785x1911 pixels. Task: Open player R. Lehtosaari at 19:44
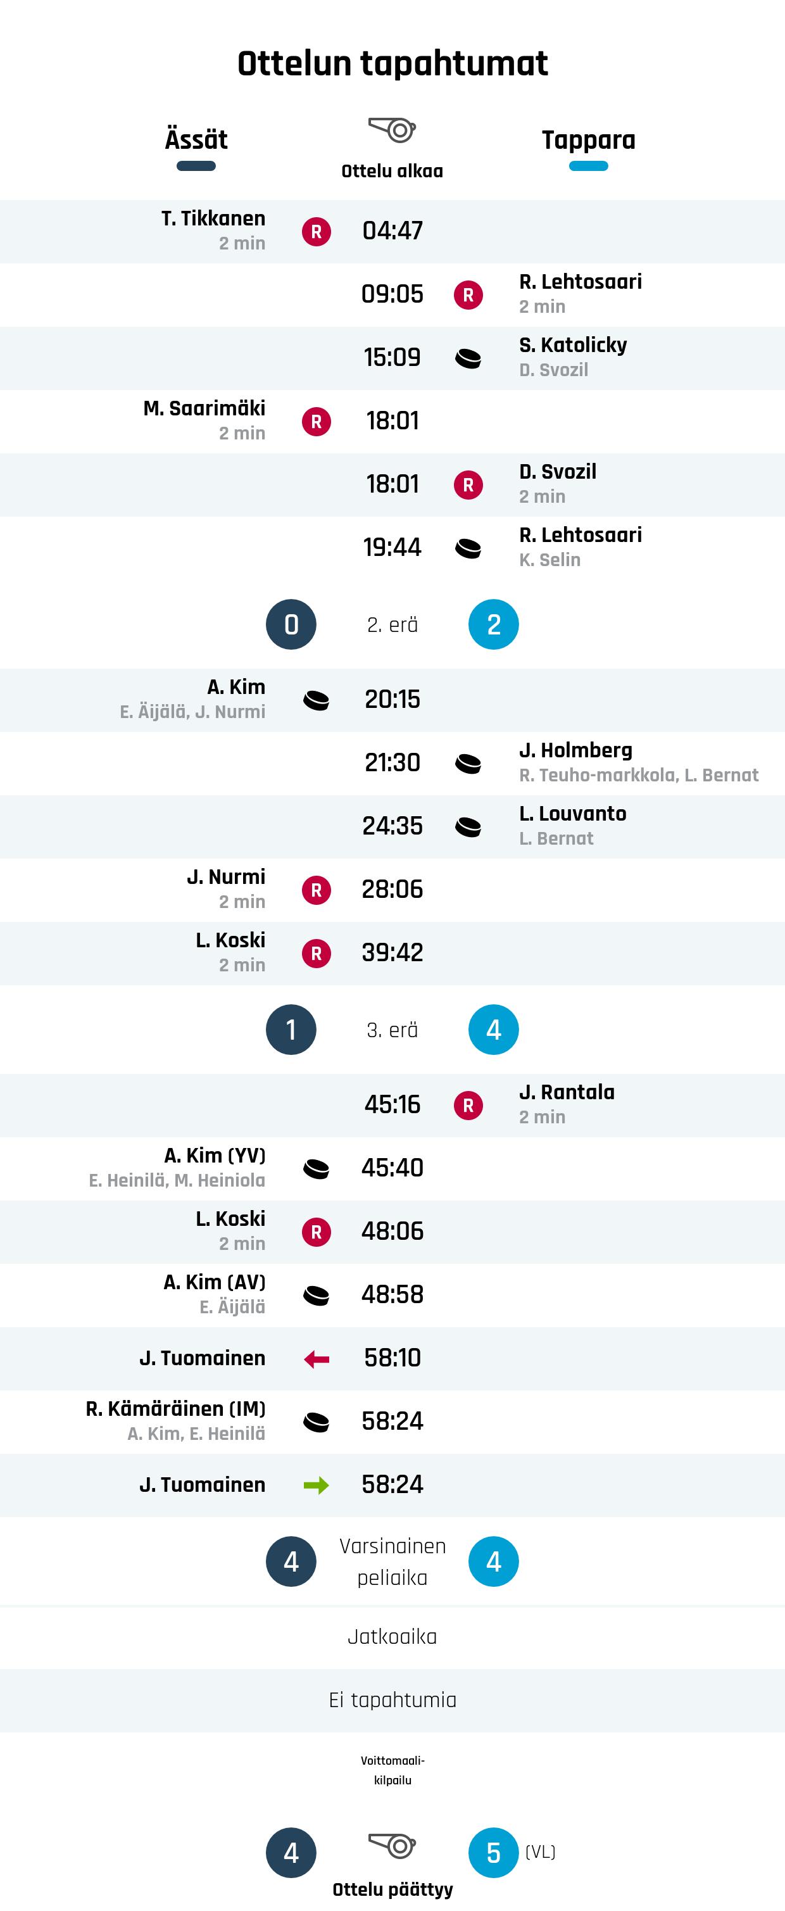pos(581,535)
